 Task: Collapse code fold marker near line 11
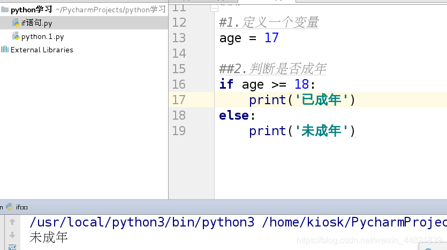pos(214,9)
